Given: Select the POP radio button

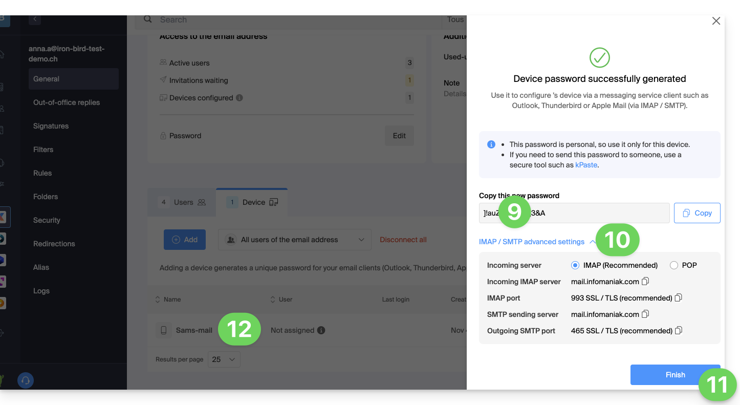Looking at the screenshot, I should tap(673, 265).
